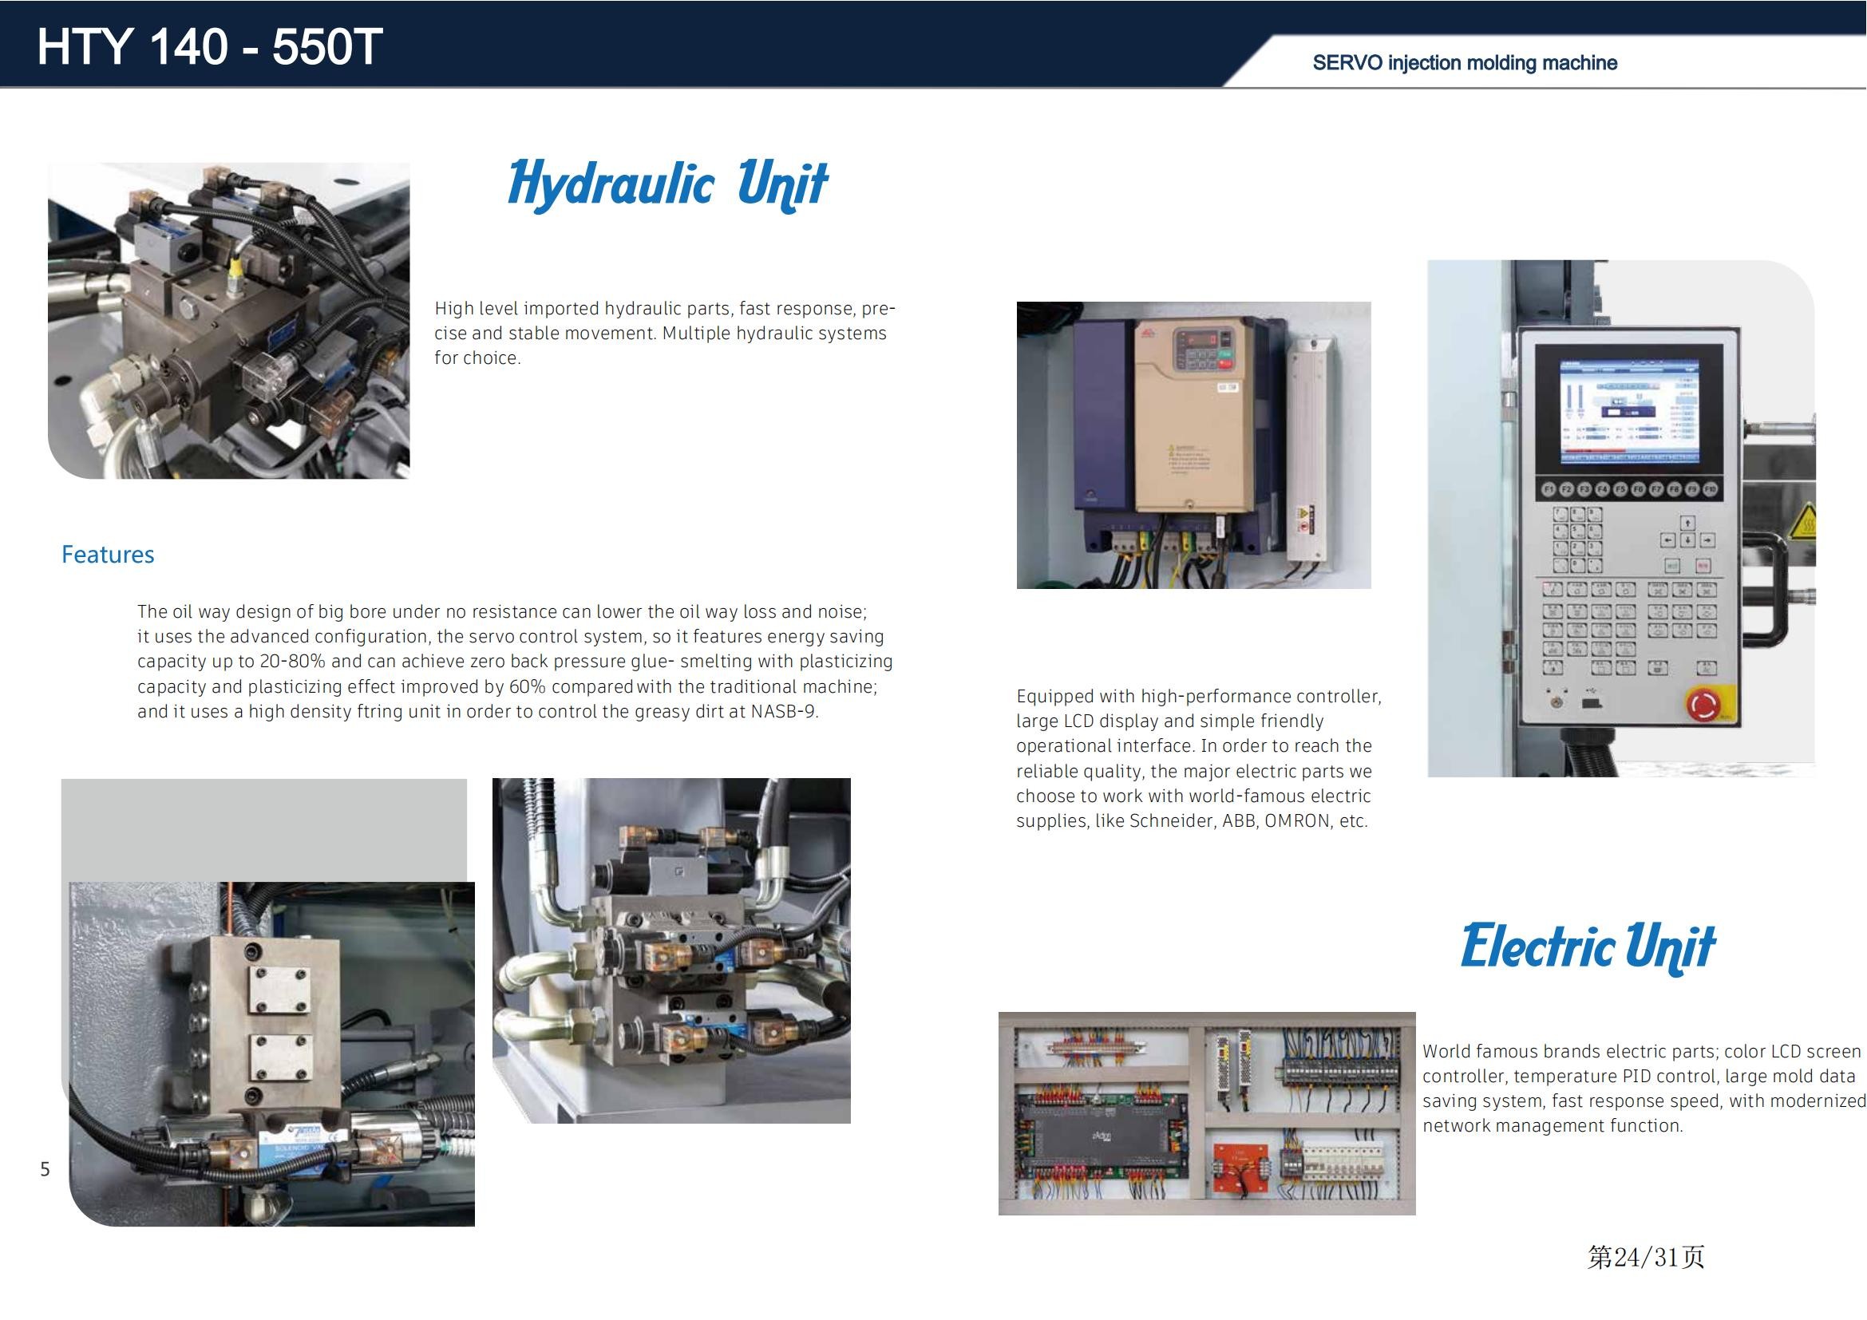Open the electrical cabinet wiring photo
The height and width of the screenshot is (1320, 1867).
coord(1206,1113)
